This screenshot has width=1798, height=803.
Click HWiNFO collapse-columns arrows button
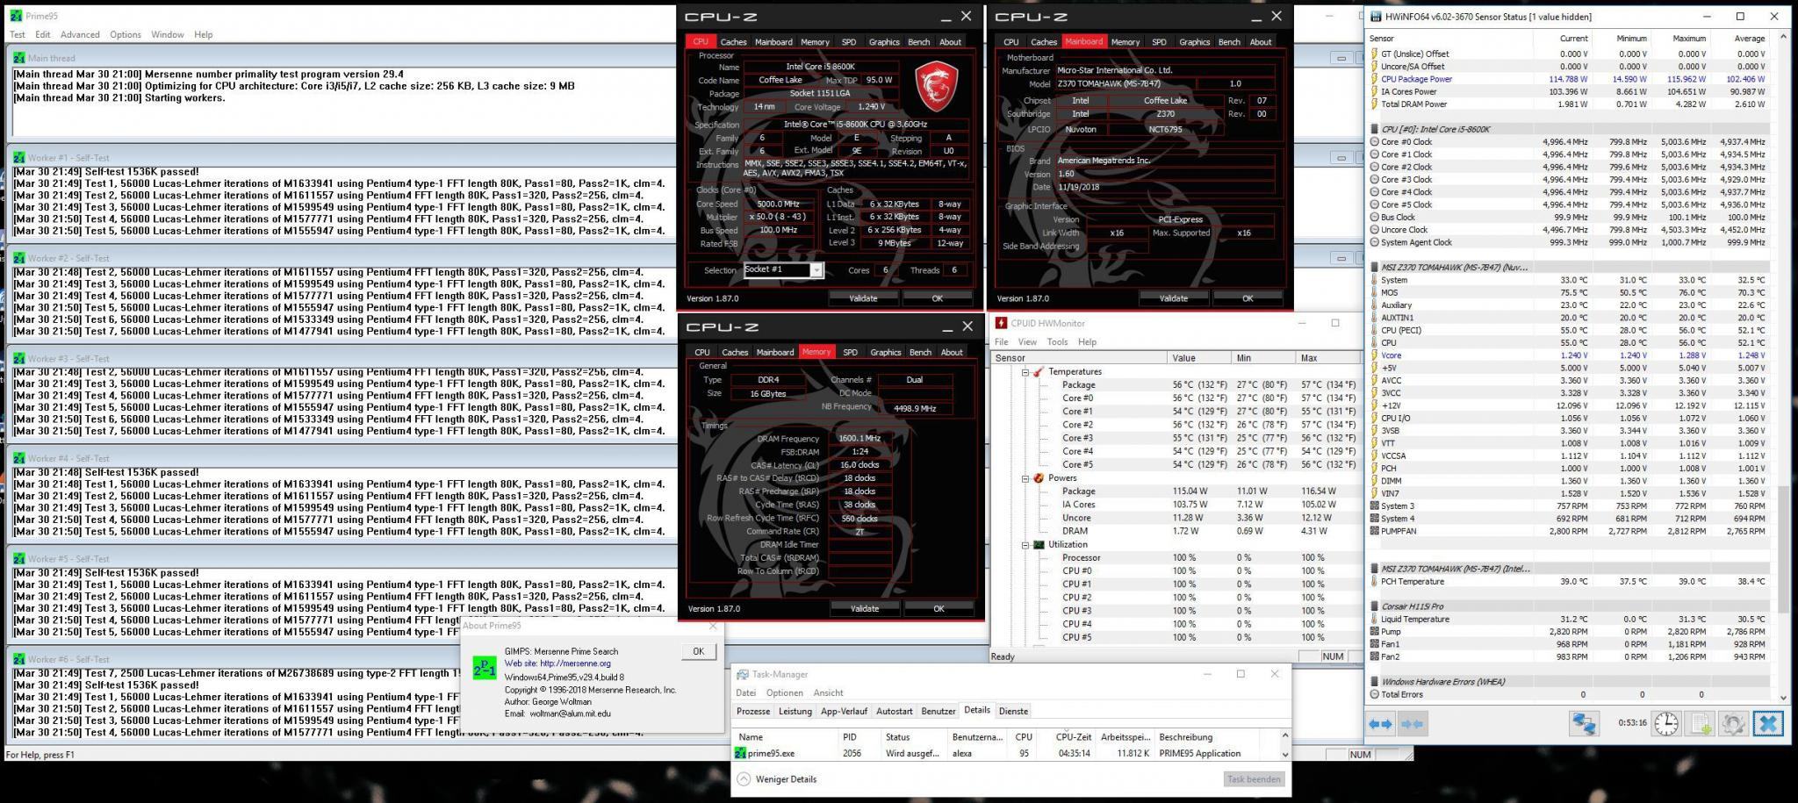pyautogui.click(x=1412, y=724)
